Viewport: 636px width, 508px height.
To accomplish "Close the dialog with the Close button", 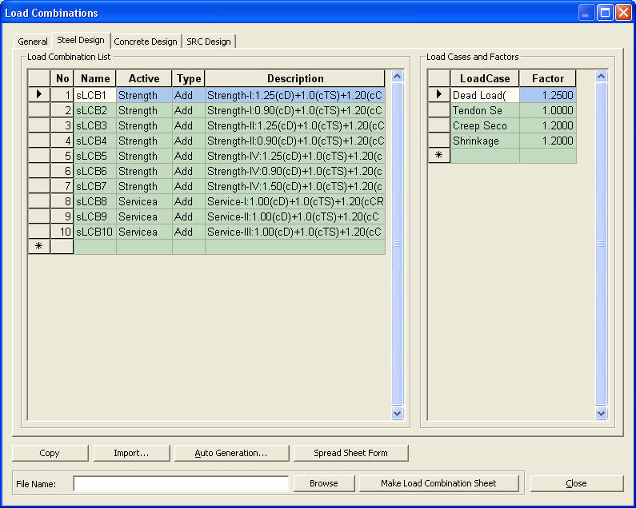I will [x=576, y=483].
